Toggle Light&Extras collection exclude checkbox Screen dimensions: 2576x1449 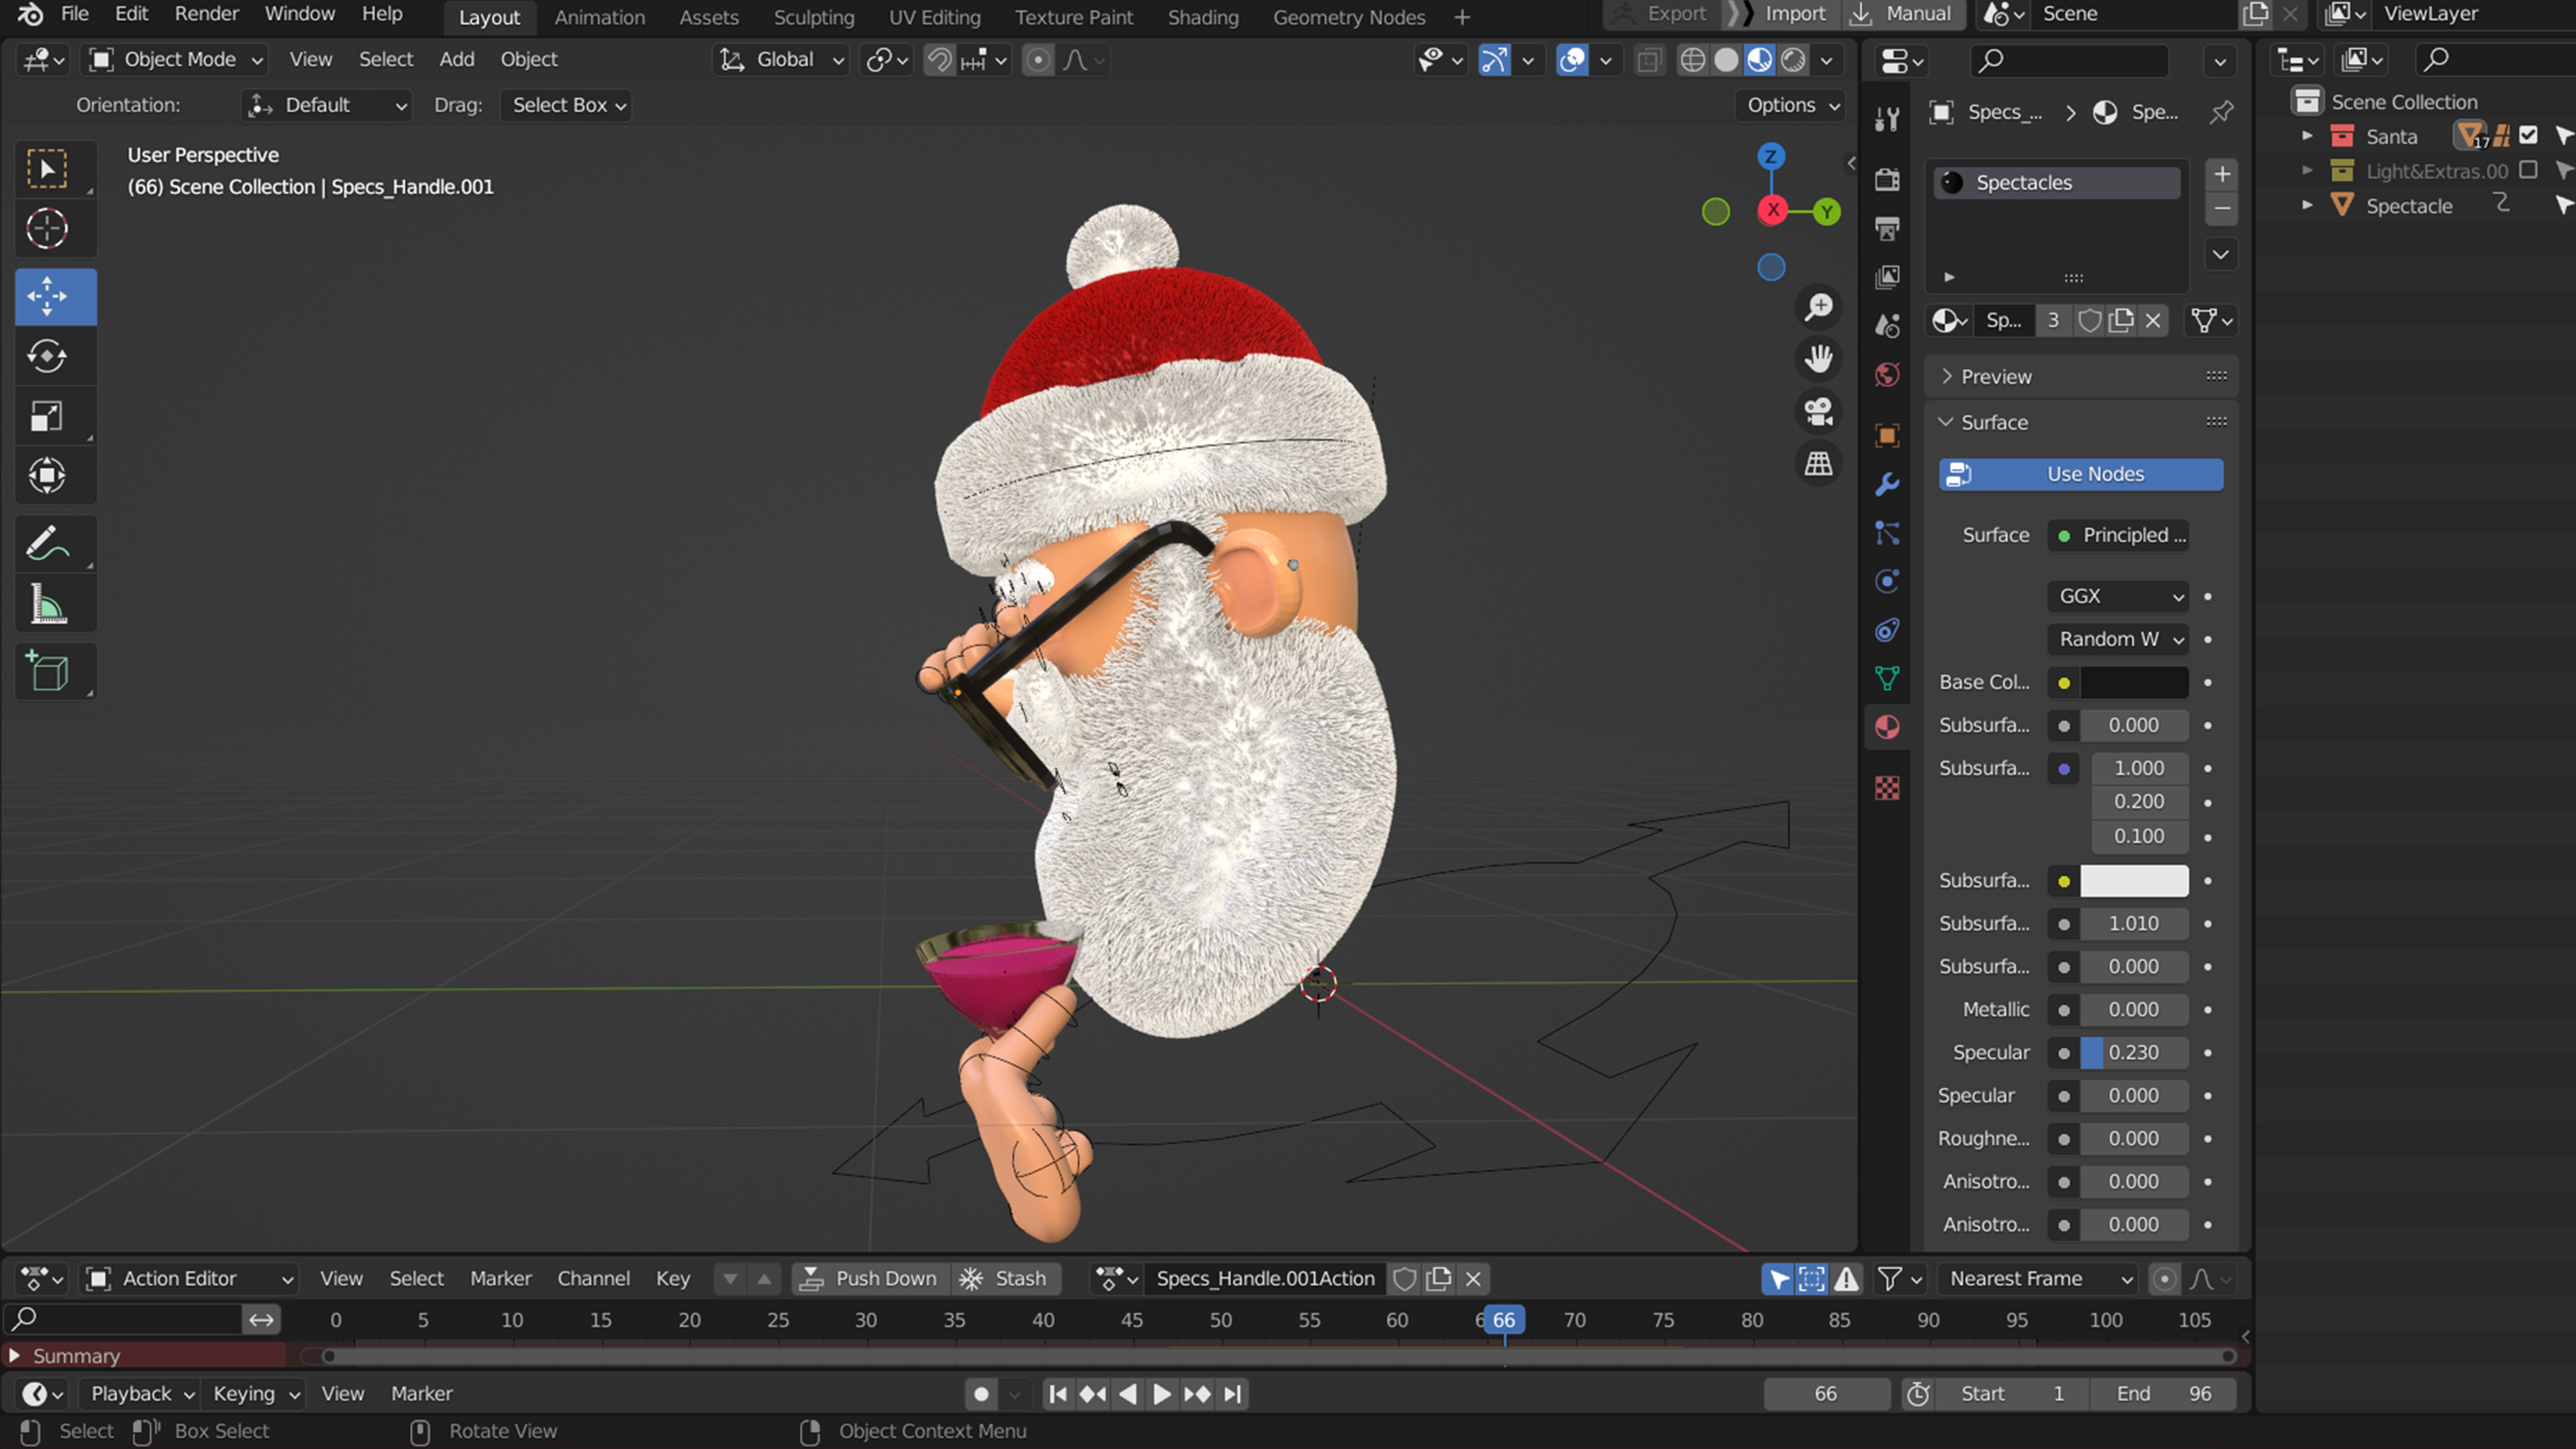pyautogui.click(x=2528, y=170)
